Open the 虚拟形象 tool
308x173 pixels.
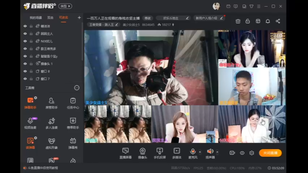(52, 143)
